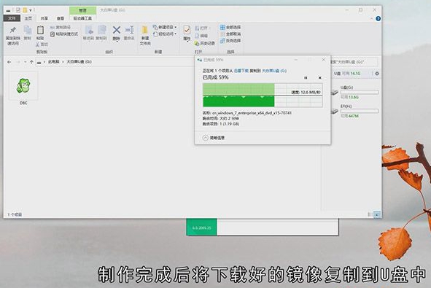Create a New folder (新建文件夹)
This screenshot has width=431, height=288.
click(145, 36)
